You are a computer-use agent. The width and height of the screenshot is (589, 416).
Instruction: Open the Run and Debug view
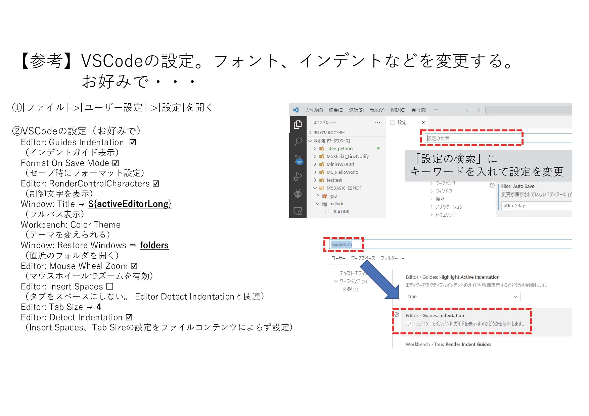pos(298,176)
